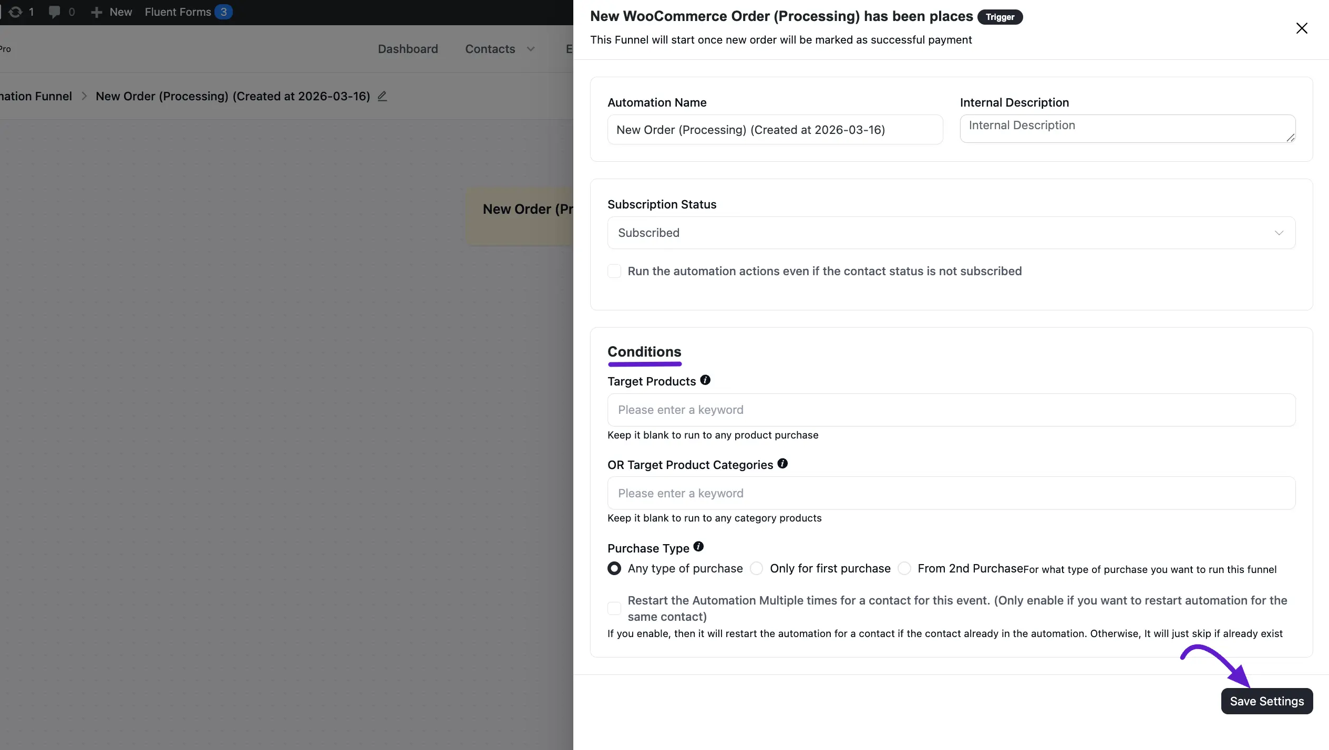Image resolution: width=1329 pixels, height=750 pixels.
Task: Select From 2nd Purchase radio option
Action: point(904,569)
